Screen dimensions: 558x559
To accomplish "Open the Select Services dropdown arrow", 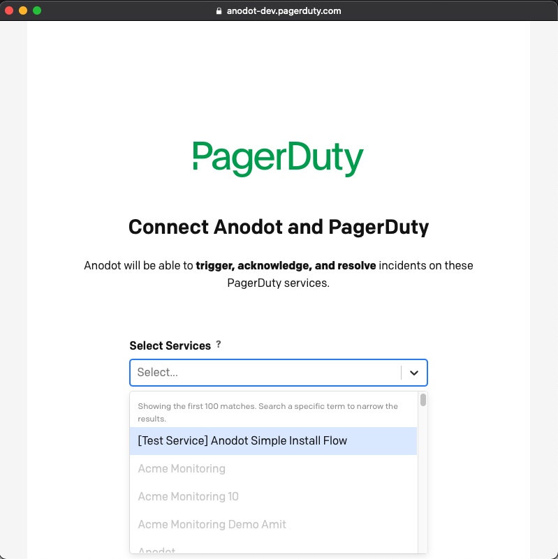I will [x=414, y=373].
